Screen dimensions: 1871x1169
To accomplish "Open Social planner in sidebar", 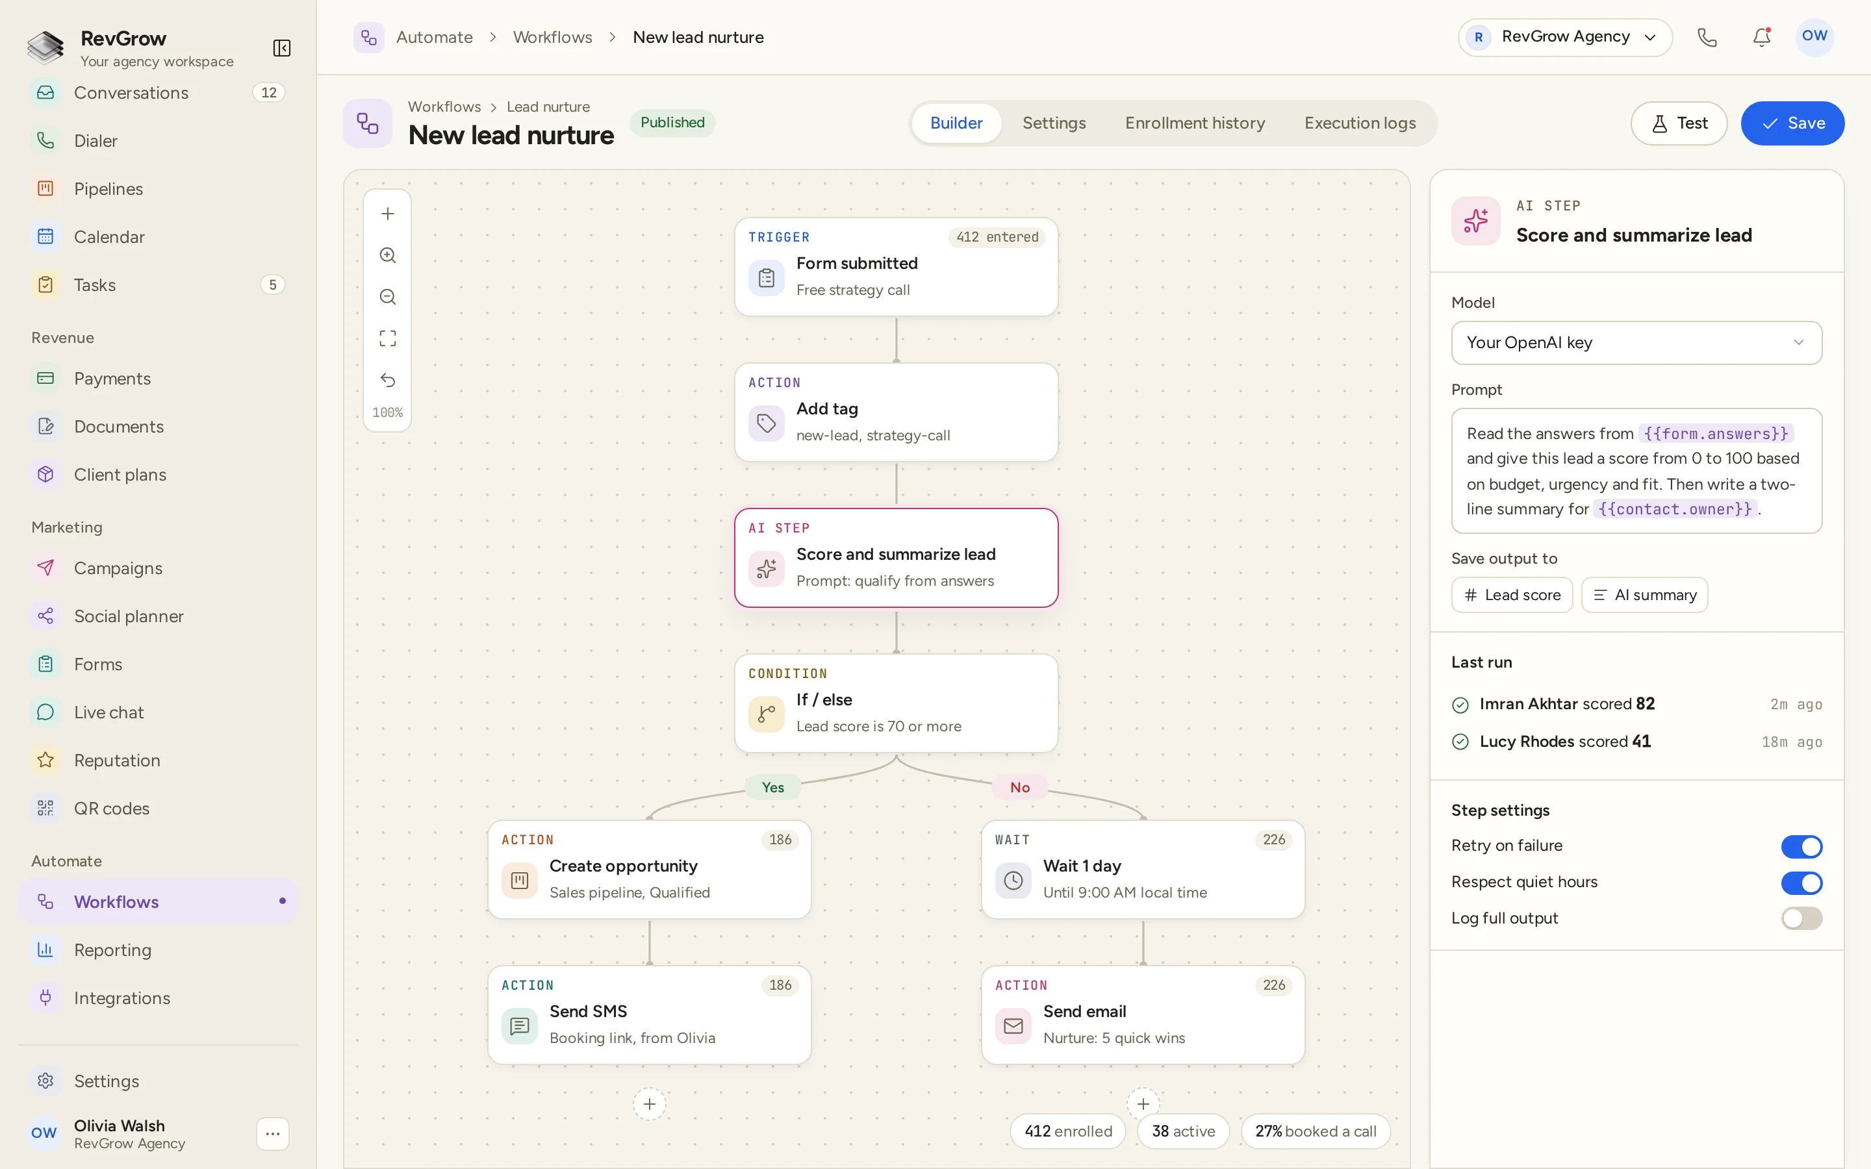I will 158,616.
